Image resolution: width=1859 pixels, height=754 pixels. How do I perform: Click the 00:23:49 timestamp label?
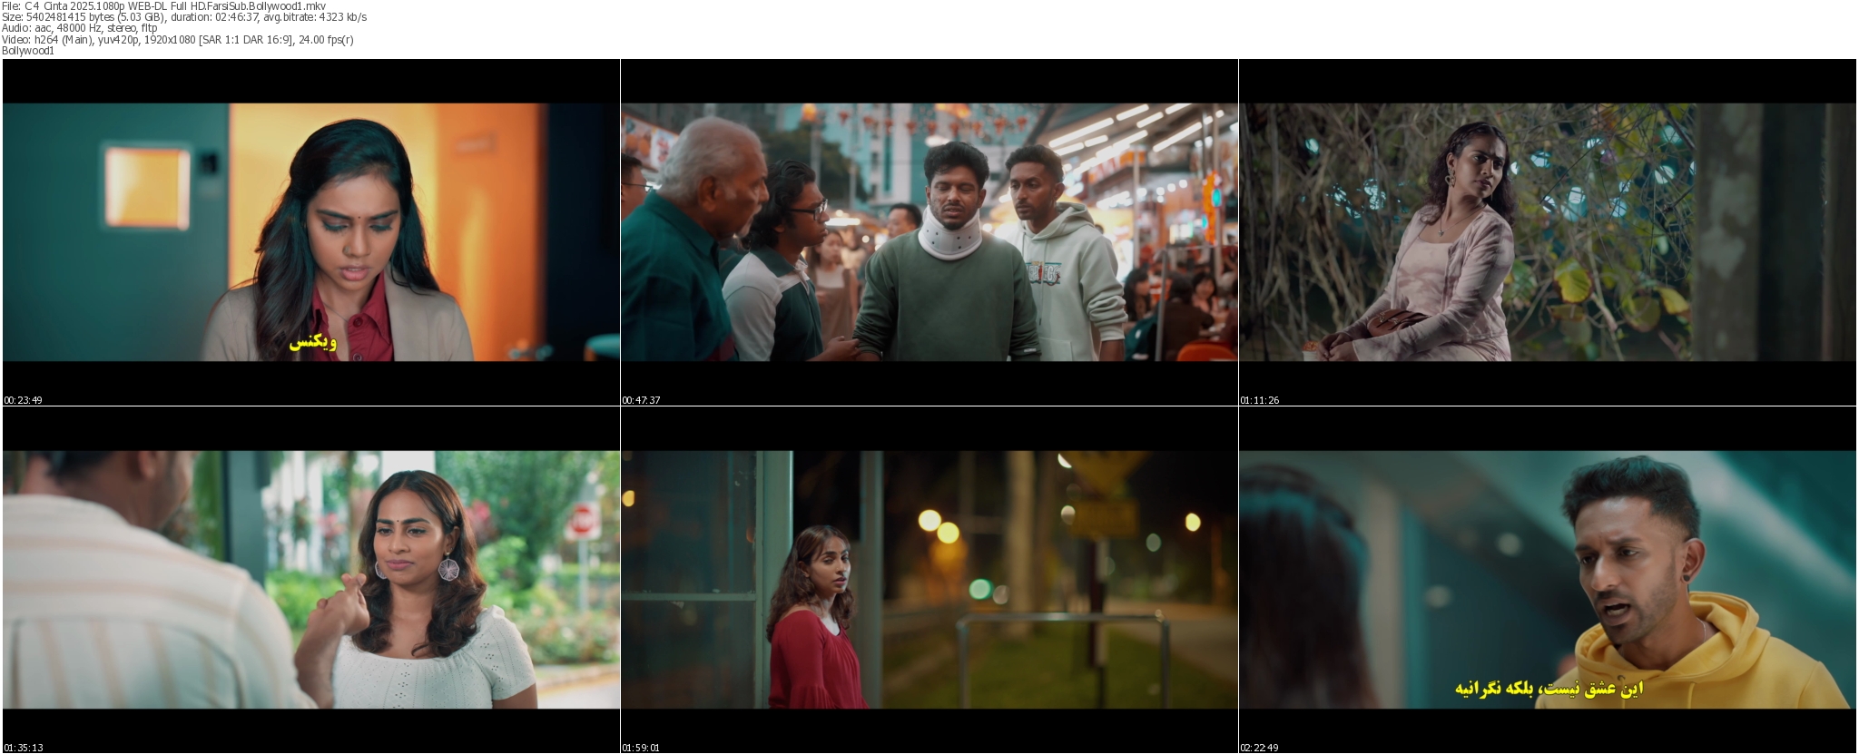point(24,400)
